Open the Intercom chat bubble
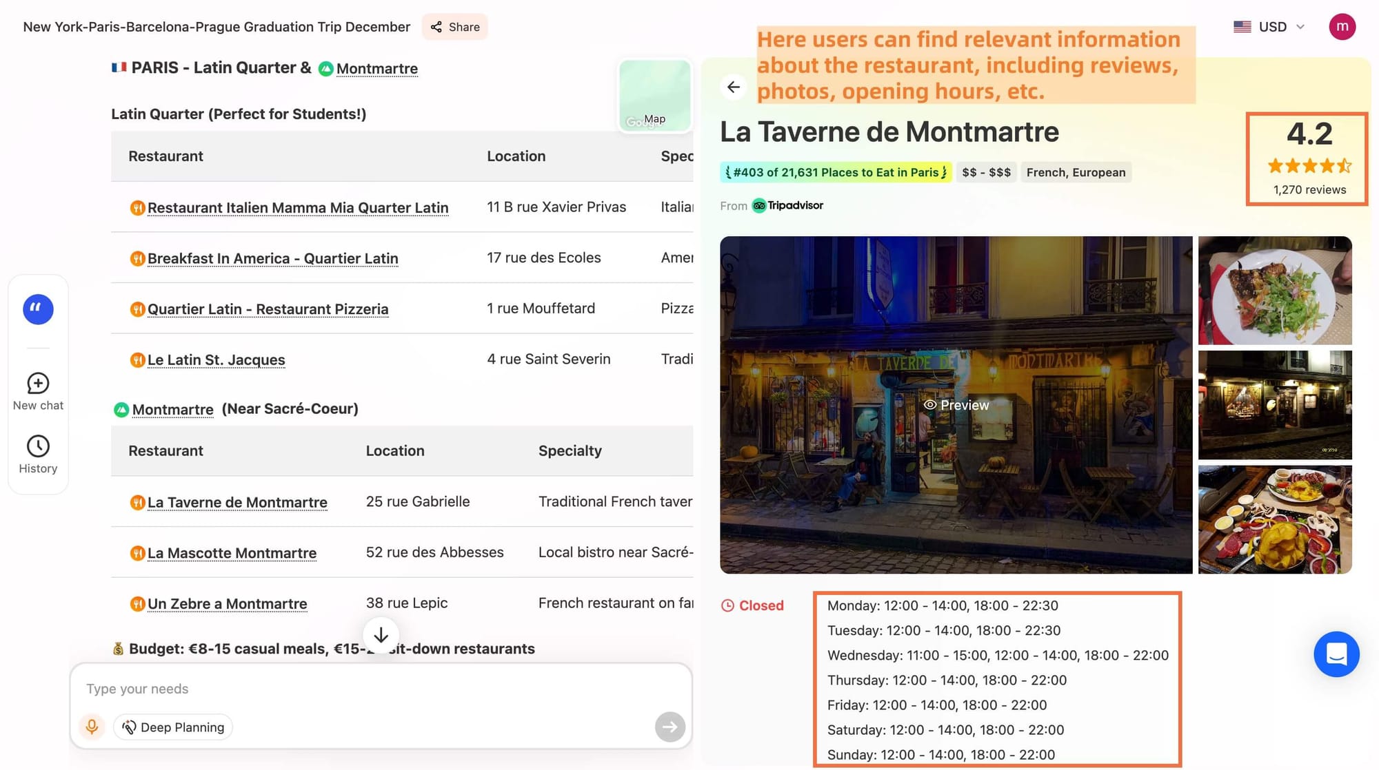Viewport: 1379px width, 770px height. (1337, 654)
